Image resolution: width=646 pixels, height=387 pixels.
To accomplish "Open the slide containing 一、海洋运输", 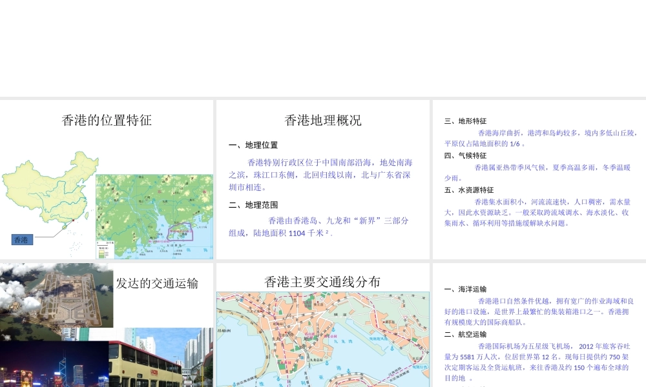I will 539,325.
